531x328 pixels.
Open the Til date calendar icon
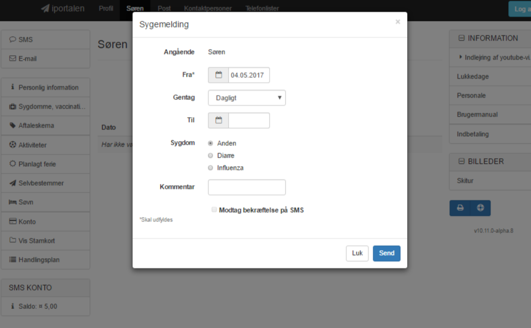click(x=218, y=120)
